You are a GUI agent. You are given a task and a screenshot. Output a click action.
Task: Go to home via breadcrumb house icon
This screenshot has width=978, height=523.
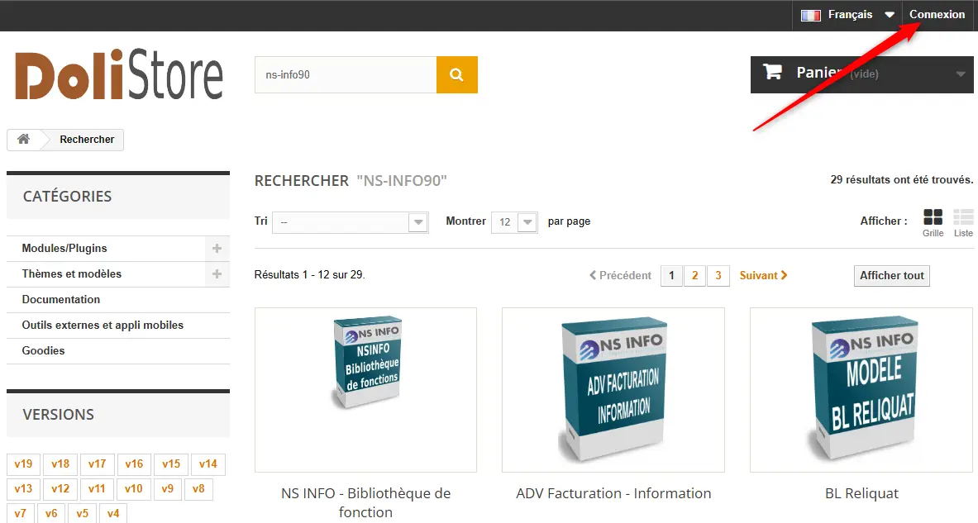pos(24,139)
